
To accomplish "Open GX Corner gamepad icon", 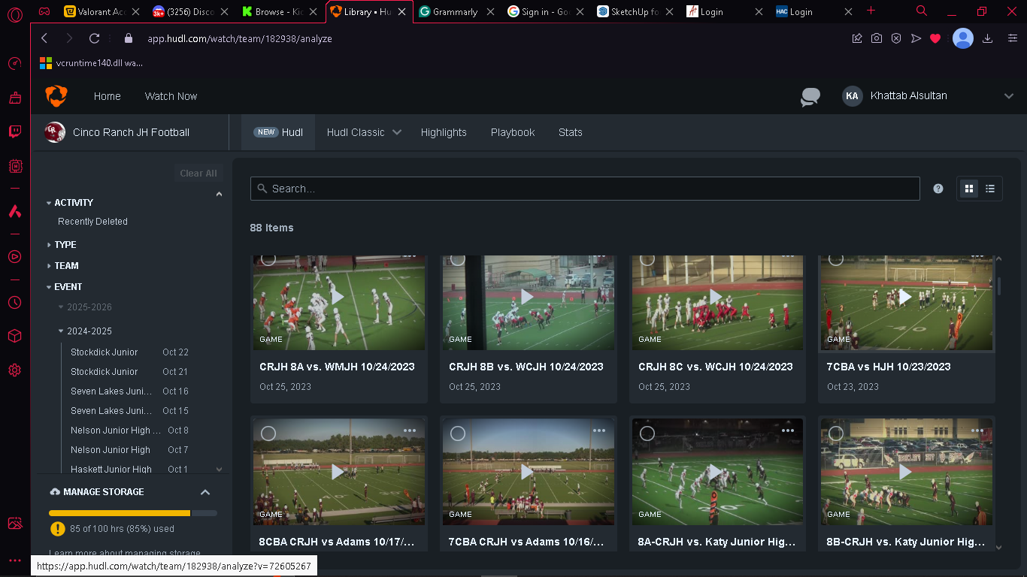I will click(45, 11).
